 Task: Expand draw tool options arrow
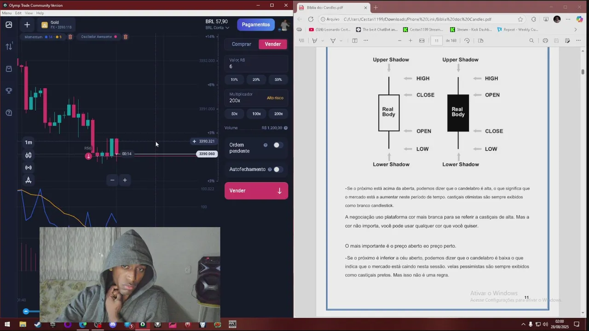tap(341, 40)
